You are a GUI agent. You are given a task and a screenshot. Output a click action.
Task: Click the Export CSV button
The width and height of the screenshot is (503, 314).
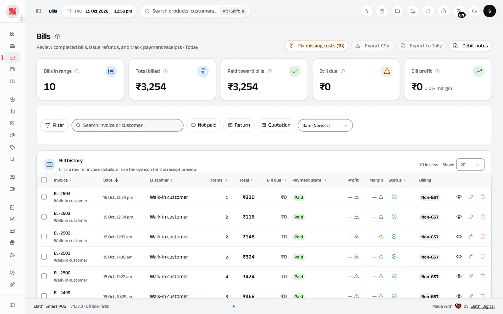click(x=372, y=46)
